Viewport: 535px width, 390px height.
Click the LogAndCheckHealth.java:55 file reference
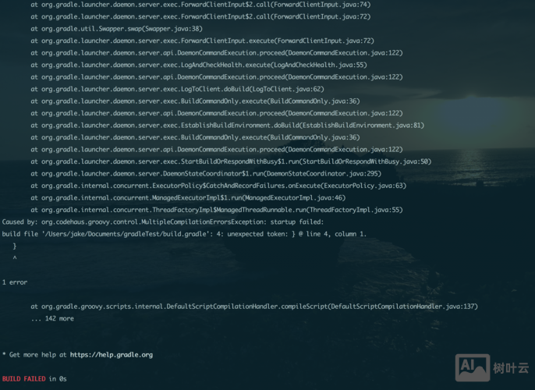click(x=324, y=65)
